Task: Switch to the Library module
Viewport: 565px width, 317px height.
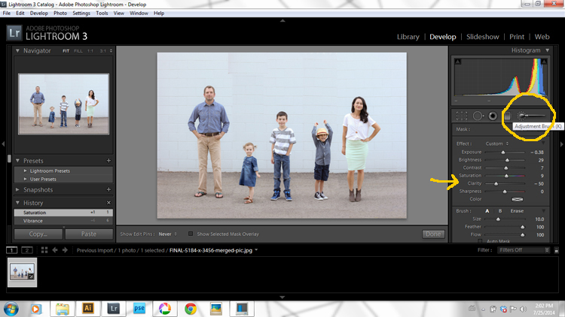Action: (x=408, y=37)
